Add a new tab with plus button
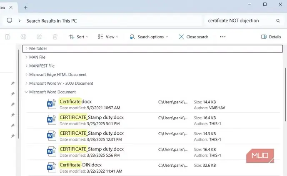 pos(25,8)
